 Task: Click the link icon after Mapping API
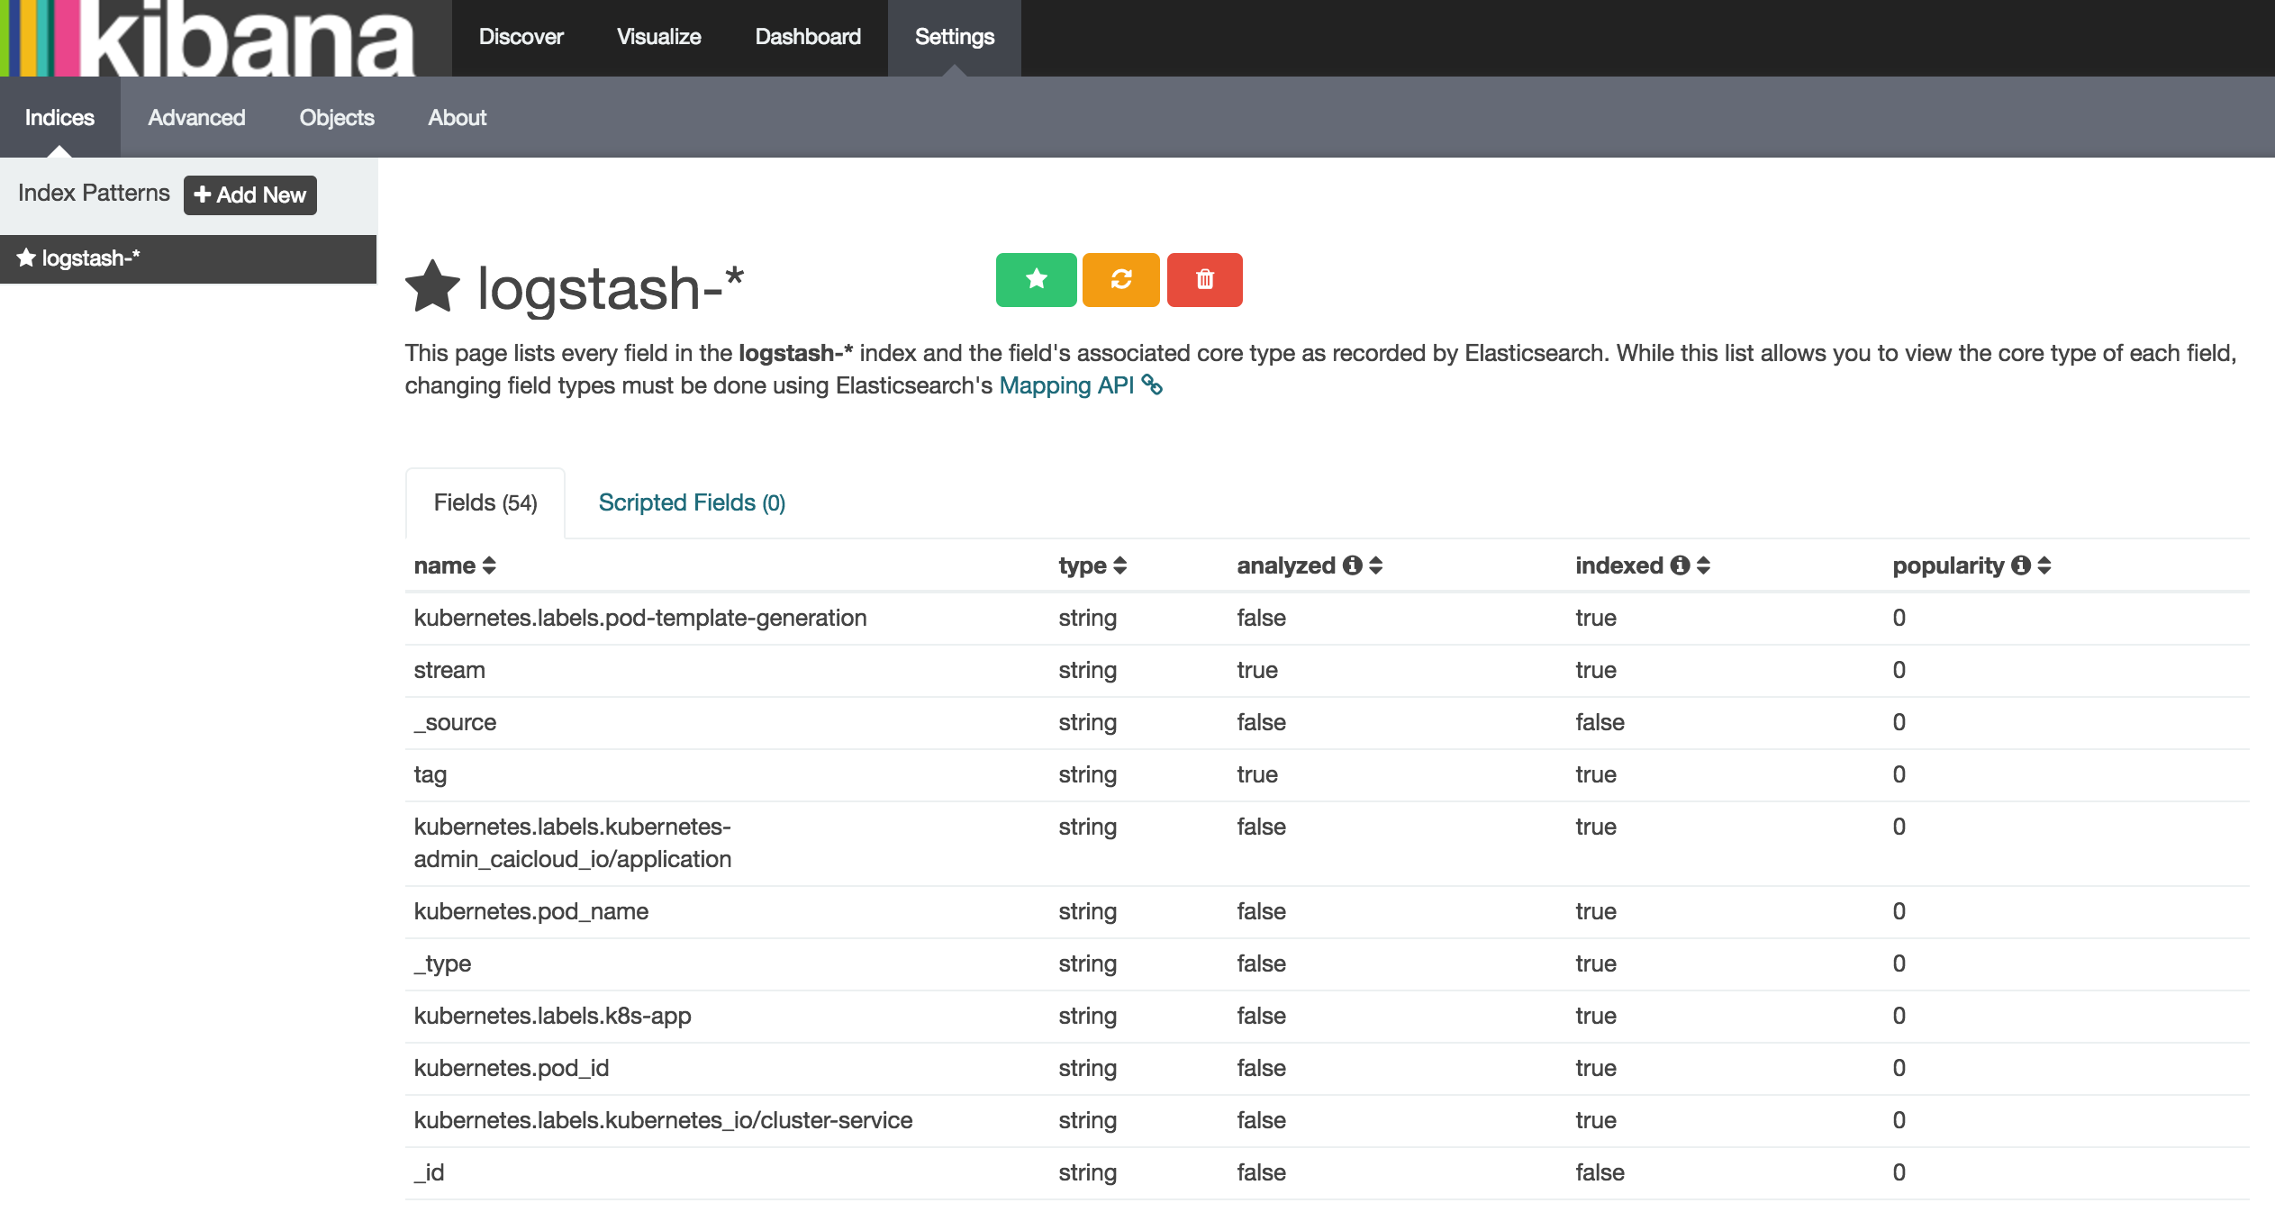pos(1152,385)
